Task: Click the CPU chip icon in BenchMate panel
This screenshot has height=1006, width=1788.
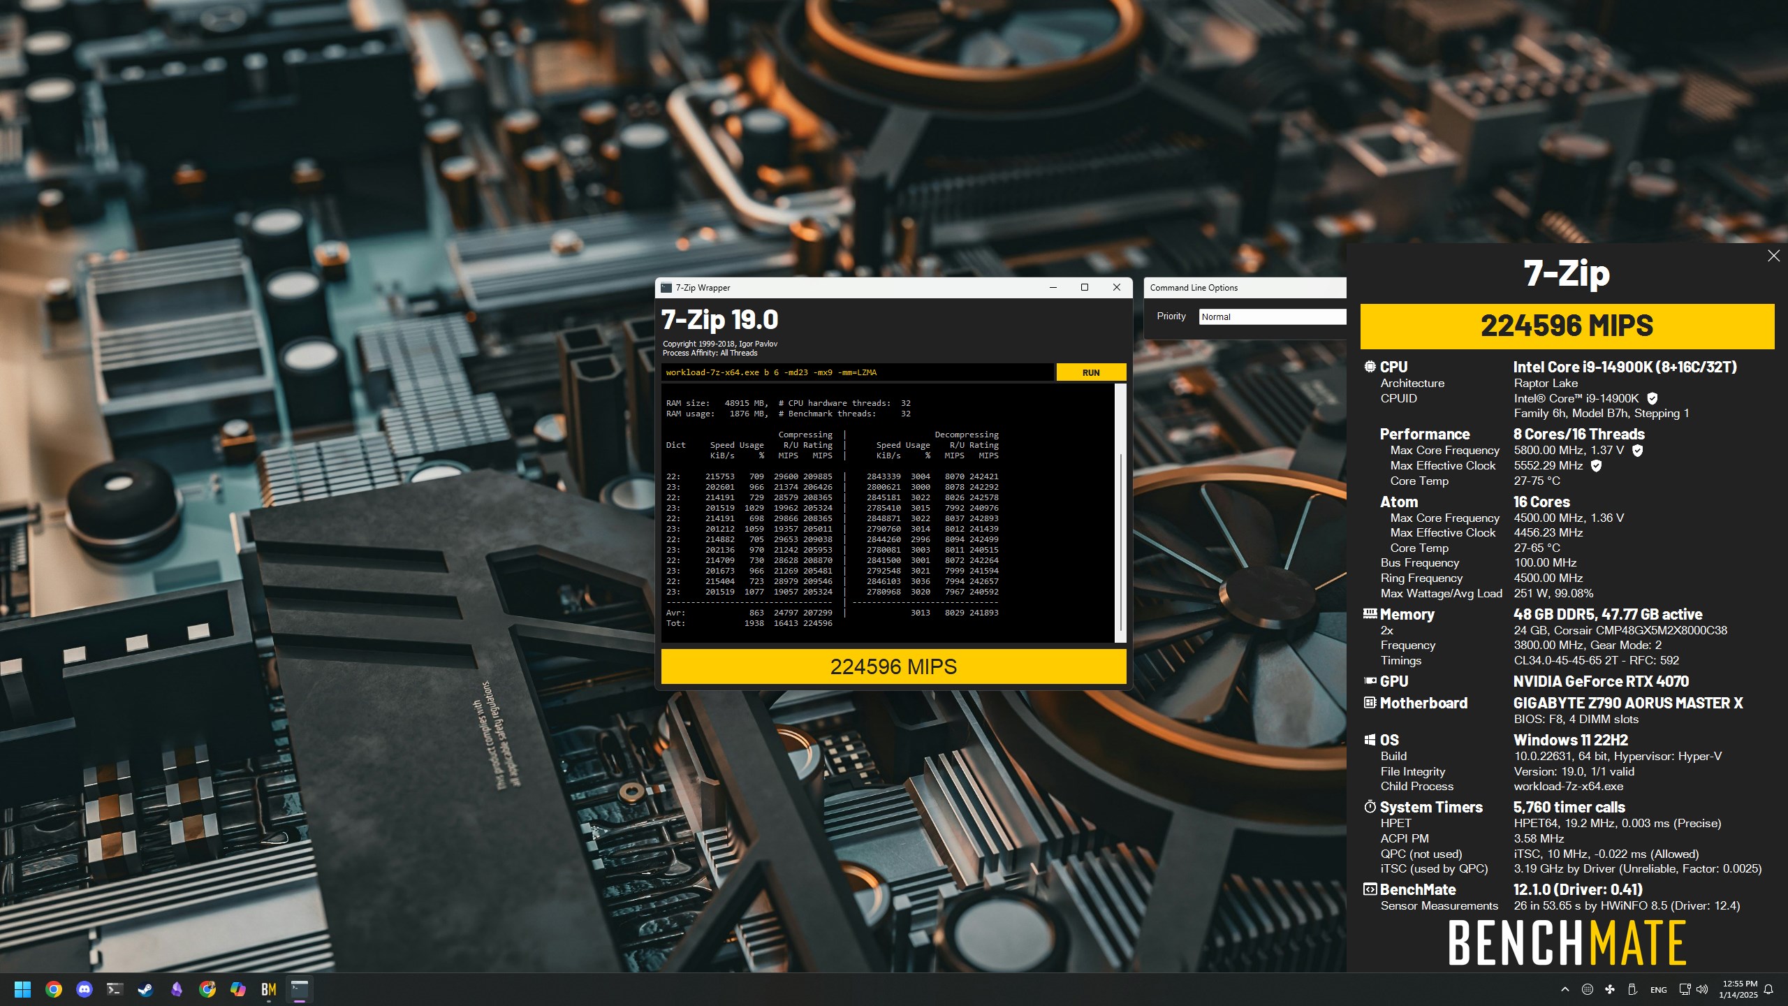Action: 1370,367
